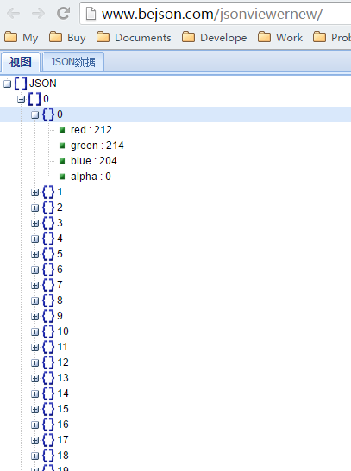This screenshot has width=351, height=471.
Task: Click the browser reload icon
Action: point(64,14)
